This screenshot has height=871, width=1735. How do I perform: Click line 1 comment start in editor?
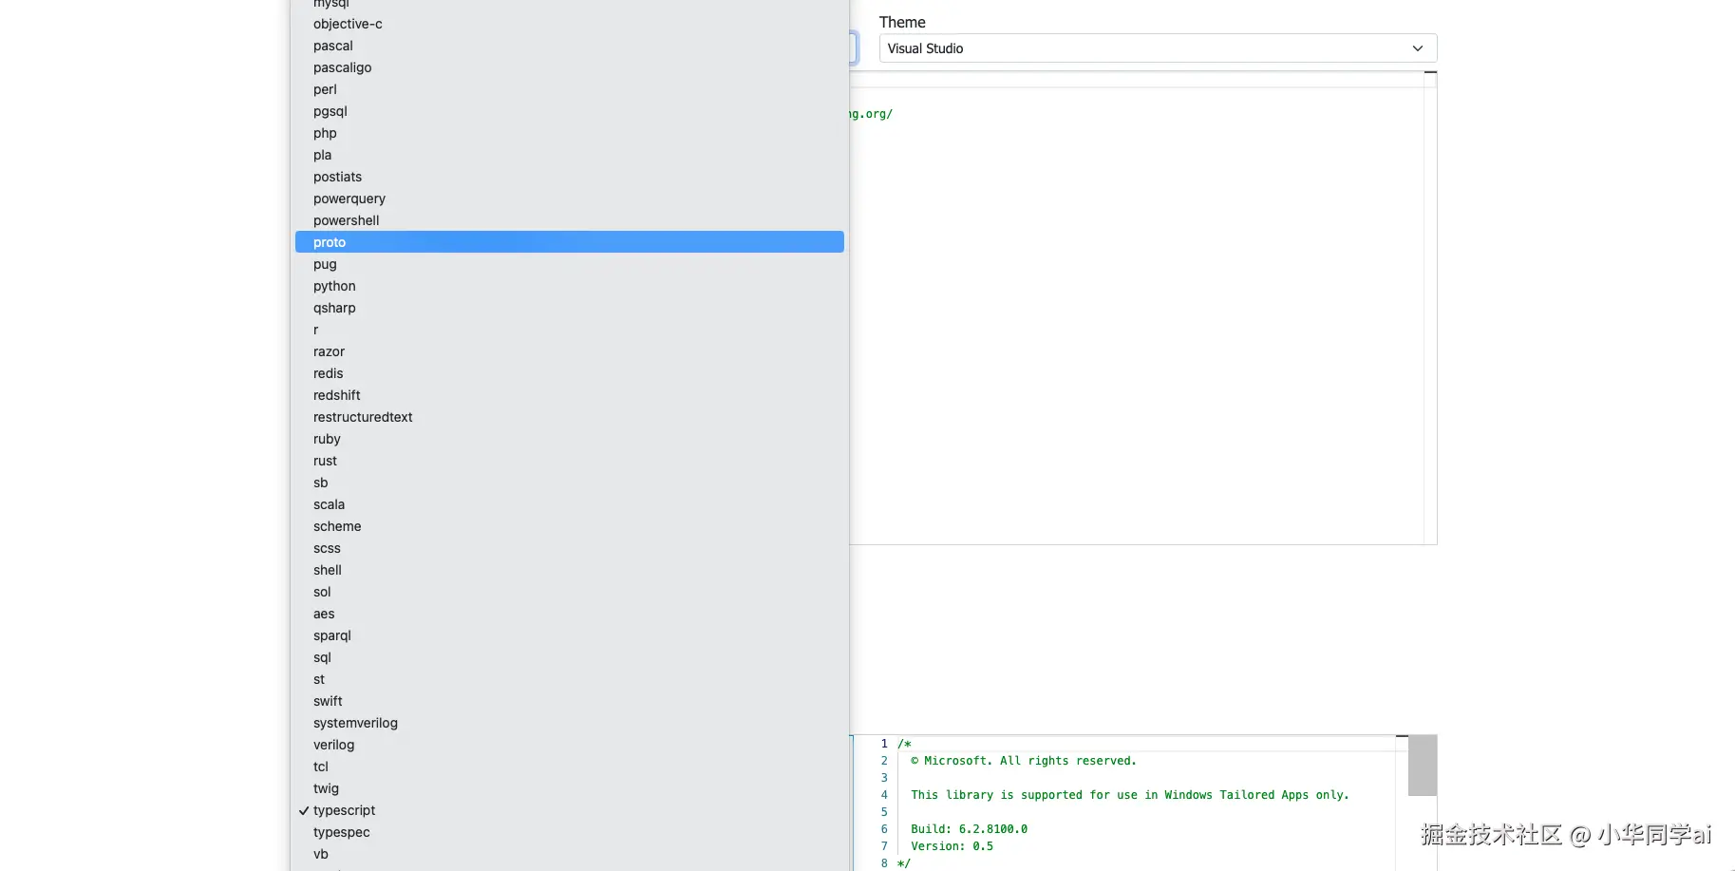click(904, 744)
